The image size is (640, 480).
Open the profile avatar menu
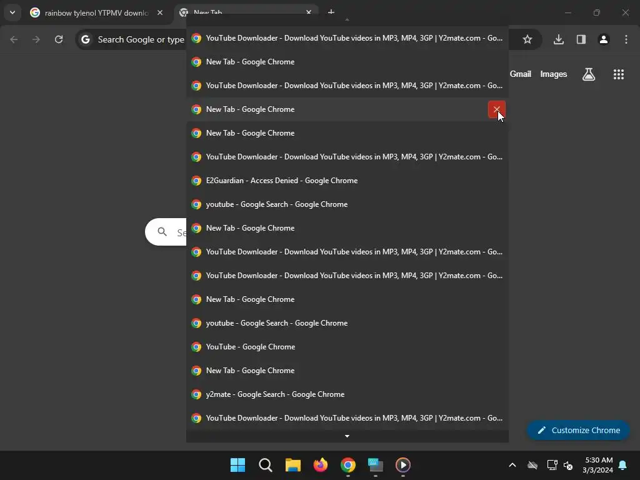pyautogui.click(x=604, y=39)
